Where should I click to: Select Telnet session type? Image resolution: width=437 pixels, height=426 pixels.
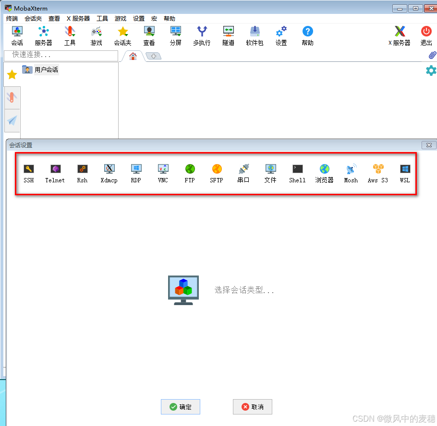tap(55, 174)
